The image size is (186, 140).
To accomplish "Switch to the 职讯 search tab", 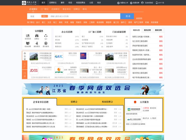I will 85,9.
